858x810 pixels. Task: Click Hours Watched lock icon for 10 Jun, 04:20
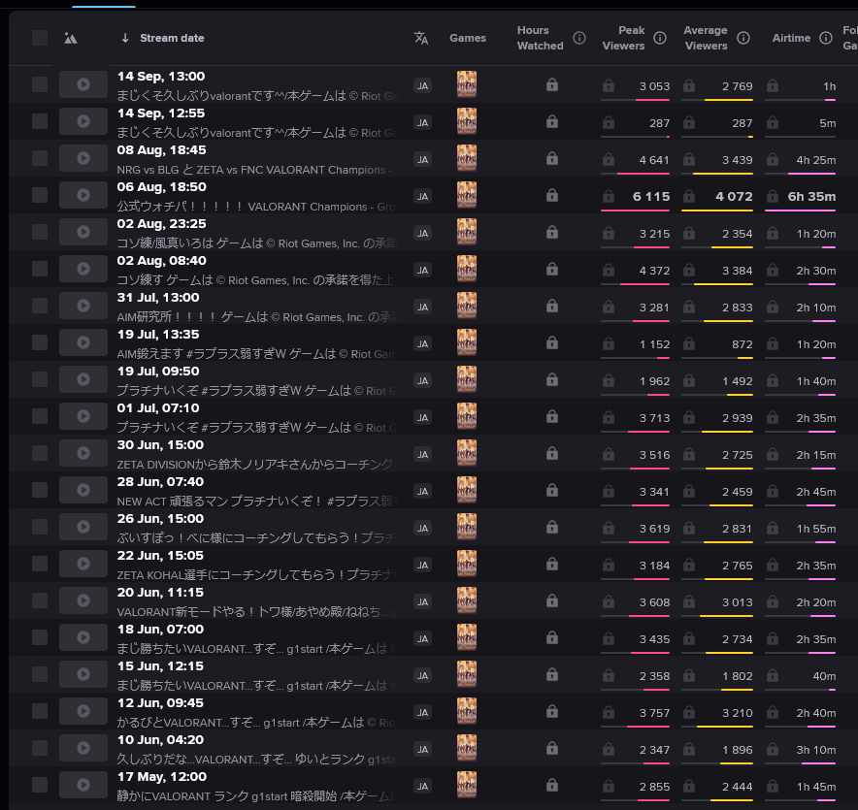pyautogui.click(x=552, y=748)
